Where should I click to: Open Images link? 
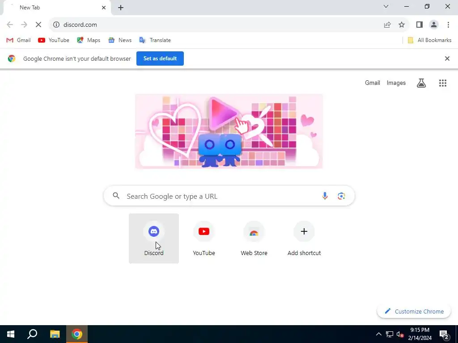396,83
